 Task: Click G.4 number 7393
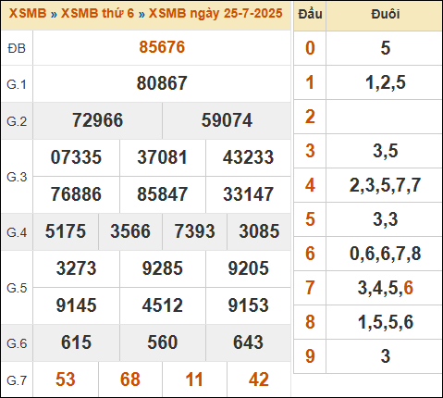tap(194, 231)
